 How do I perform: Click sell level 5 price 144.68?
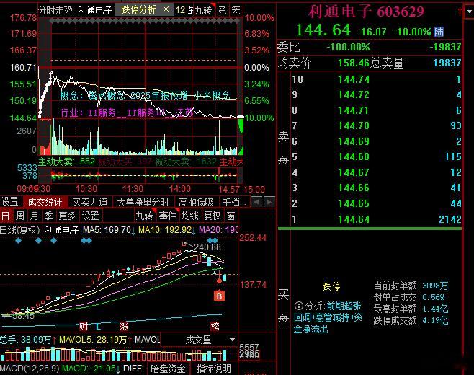click(x=354, y=156)
